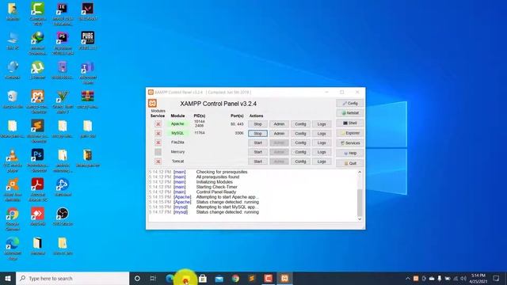Click the XAMPP taskbar icon
Viewport: 507px width, 285px height.
click(284, 278)
